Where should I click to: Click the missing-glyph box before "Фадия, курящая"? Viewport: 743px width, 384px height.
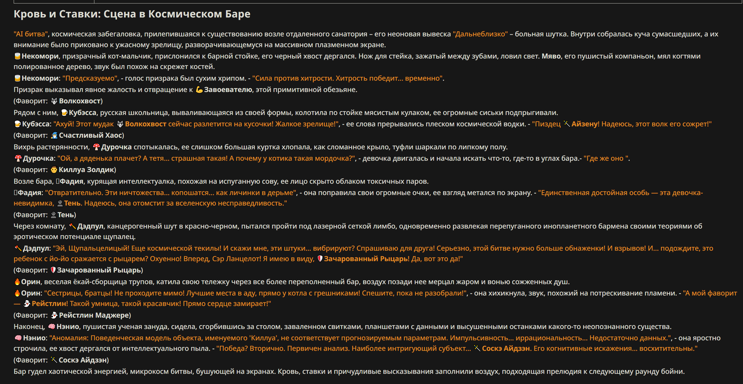[x=58, y=181]
